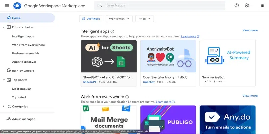This screenshot has height=134, width=269.
Task: Click the SheetGPT - AI and ChatGPT title
Action: tap(108, 77)
